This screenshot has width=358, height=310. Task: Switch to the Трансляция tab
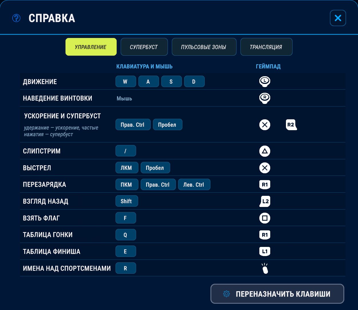pyautogui.click(x=266, y=47)
